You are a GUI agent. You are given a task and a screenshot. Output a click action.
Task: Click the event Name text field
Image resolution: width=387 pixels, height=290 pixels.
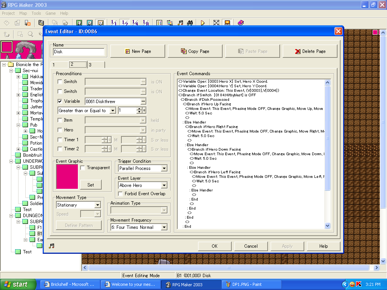[79, 52]
